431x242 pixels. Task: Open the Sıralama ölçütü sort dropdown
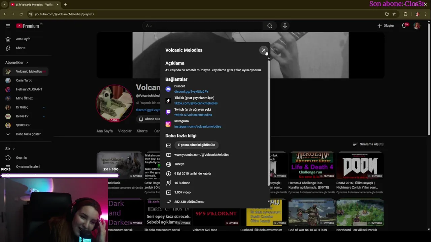point(368,144)
